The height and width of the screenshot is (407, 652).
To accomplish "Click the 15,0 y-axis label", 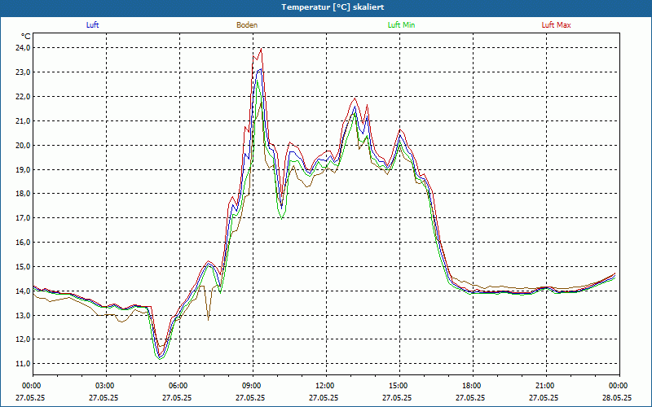I will 24,267.
